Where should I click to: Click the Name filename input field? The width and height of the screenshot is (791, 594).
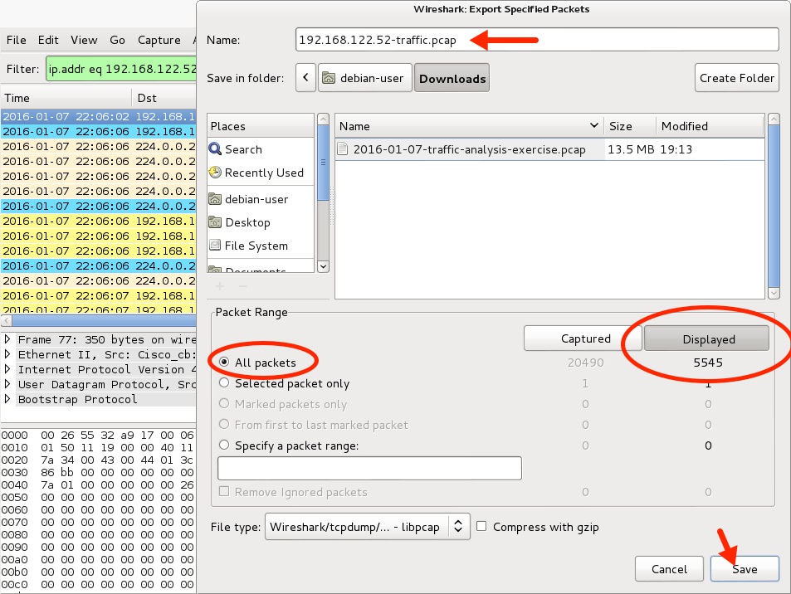click(x=537, y=40)
